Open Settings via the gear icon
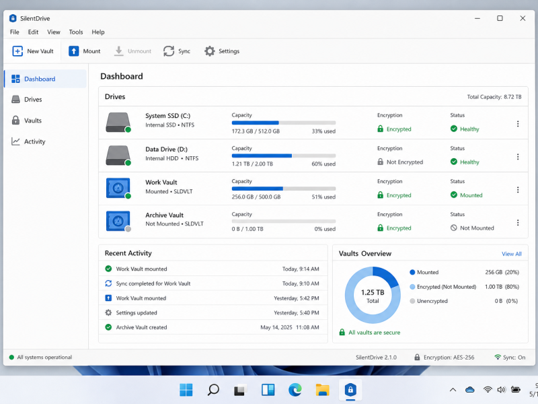The height and width of the screenshot is (404, 538). point(210,51)
